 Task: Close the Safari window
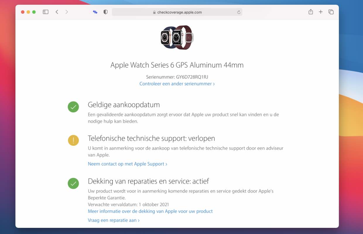pyautogui.click(x=23, y=12)
